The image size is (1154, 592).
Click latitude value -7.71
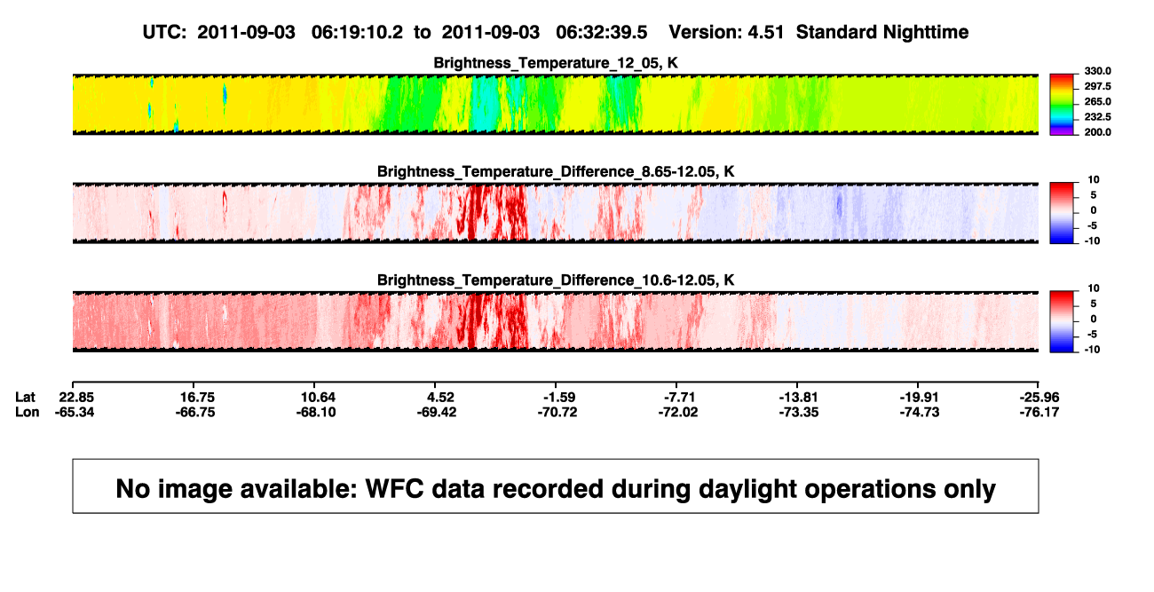click(678, 397)
